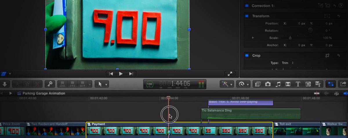Click the Rotation dial
This screenshot has height=138, width=348.
[310, 30]
